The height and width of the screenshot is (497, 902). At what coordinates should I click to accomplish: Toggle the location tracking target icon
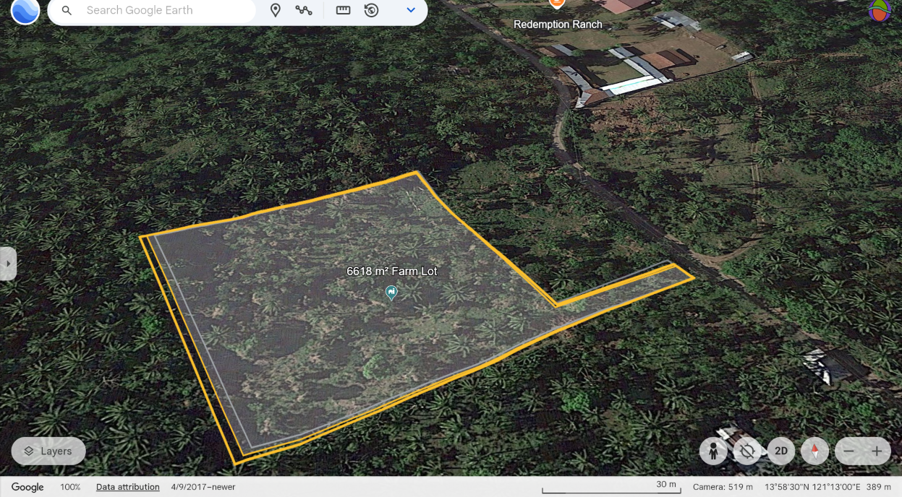(747, 451)
